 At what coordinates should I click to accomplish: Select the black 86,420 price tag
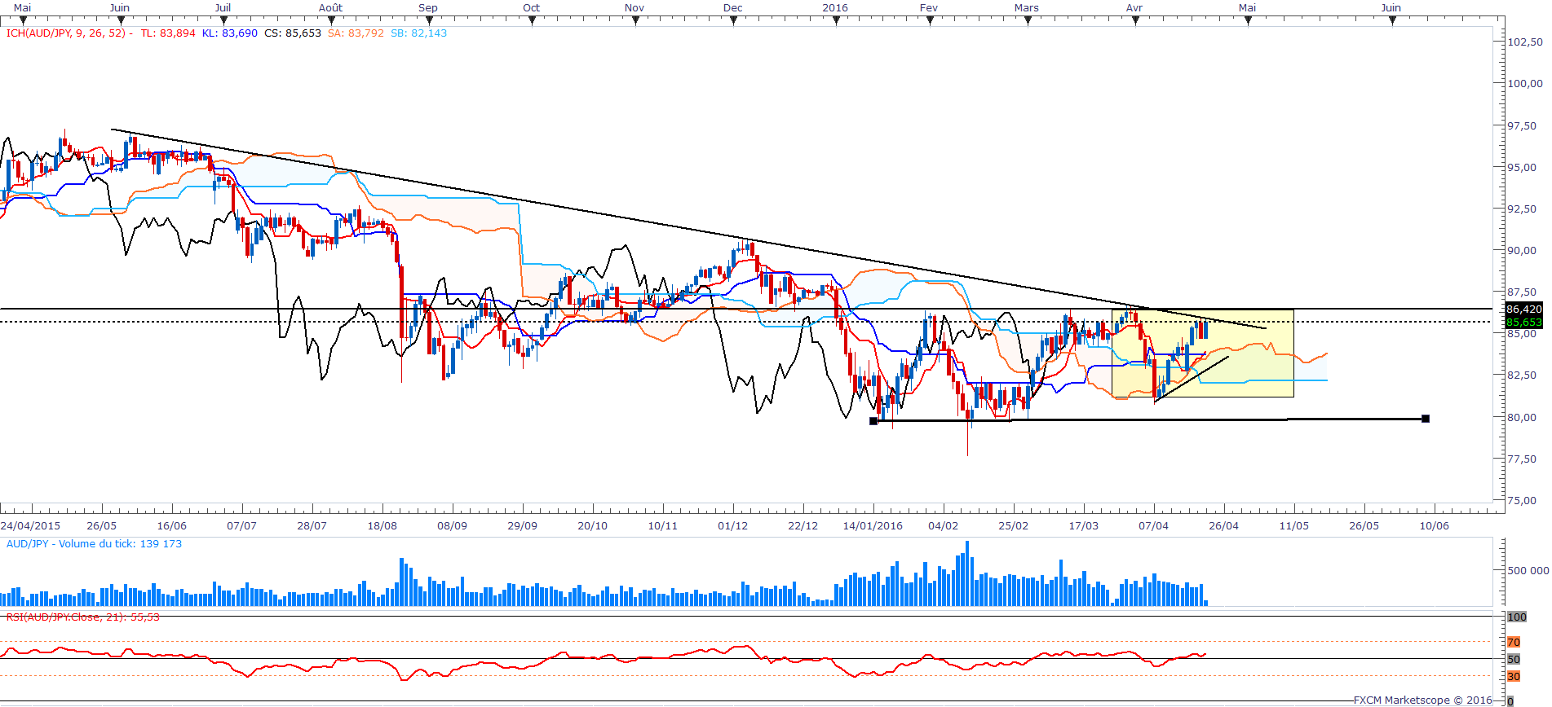[1523, 310]
